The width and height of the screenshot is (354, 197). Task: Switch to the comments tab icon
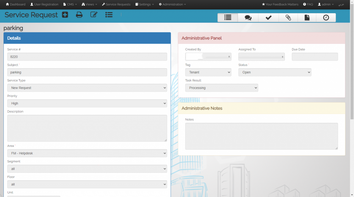coord(248,18)
